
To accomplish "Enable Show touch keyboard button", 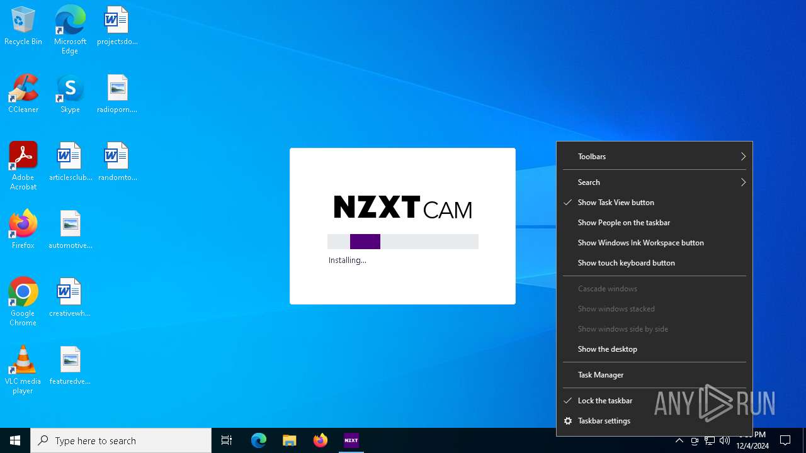I will [654, 263].
